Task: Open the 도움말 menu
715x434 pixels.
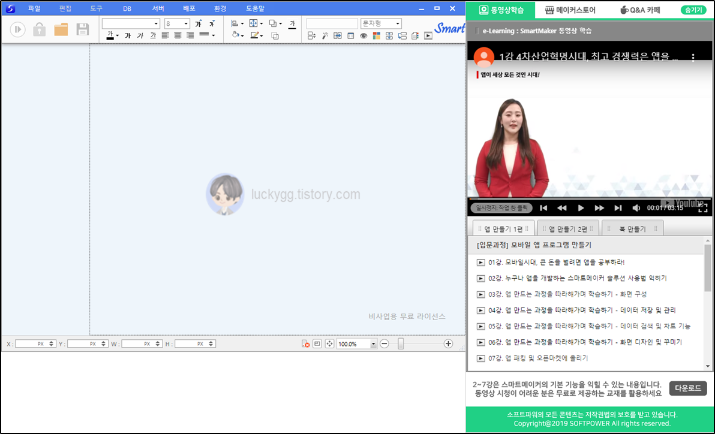Action: coord(255,8)
